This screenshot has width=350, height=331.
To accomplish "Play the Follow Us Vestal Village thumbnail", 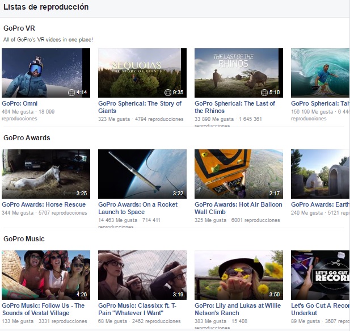I will (x=45, y=275).
